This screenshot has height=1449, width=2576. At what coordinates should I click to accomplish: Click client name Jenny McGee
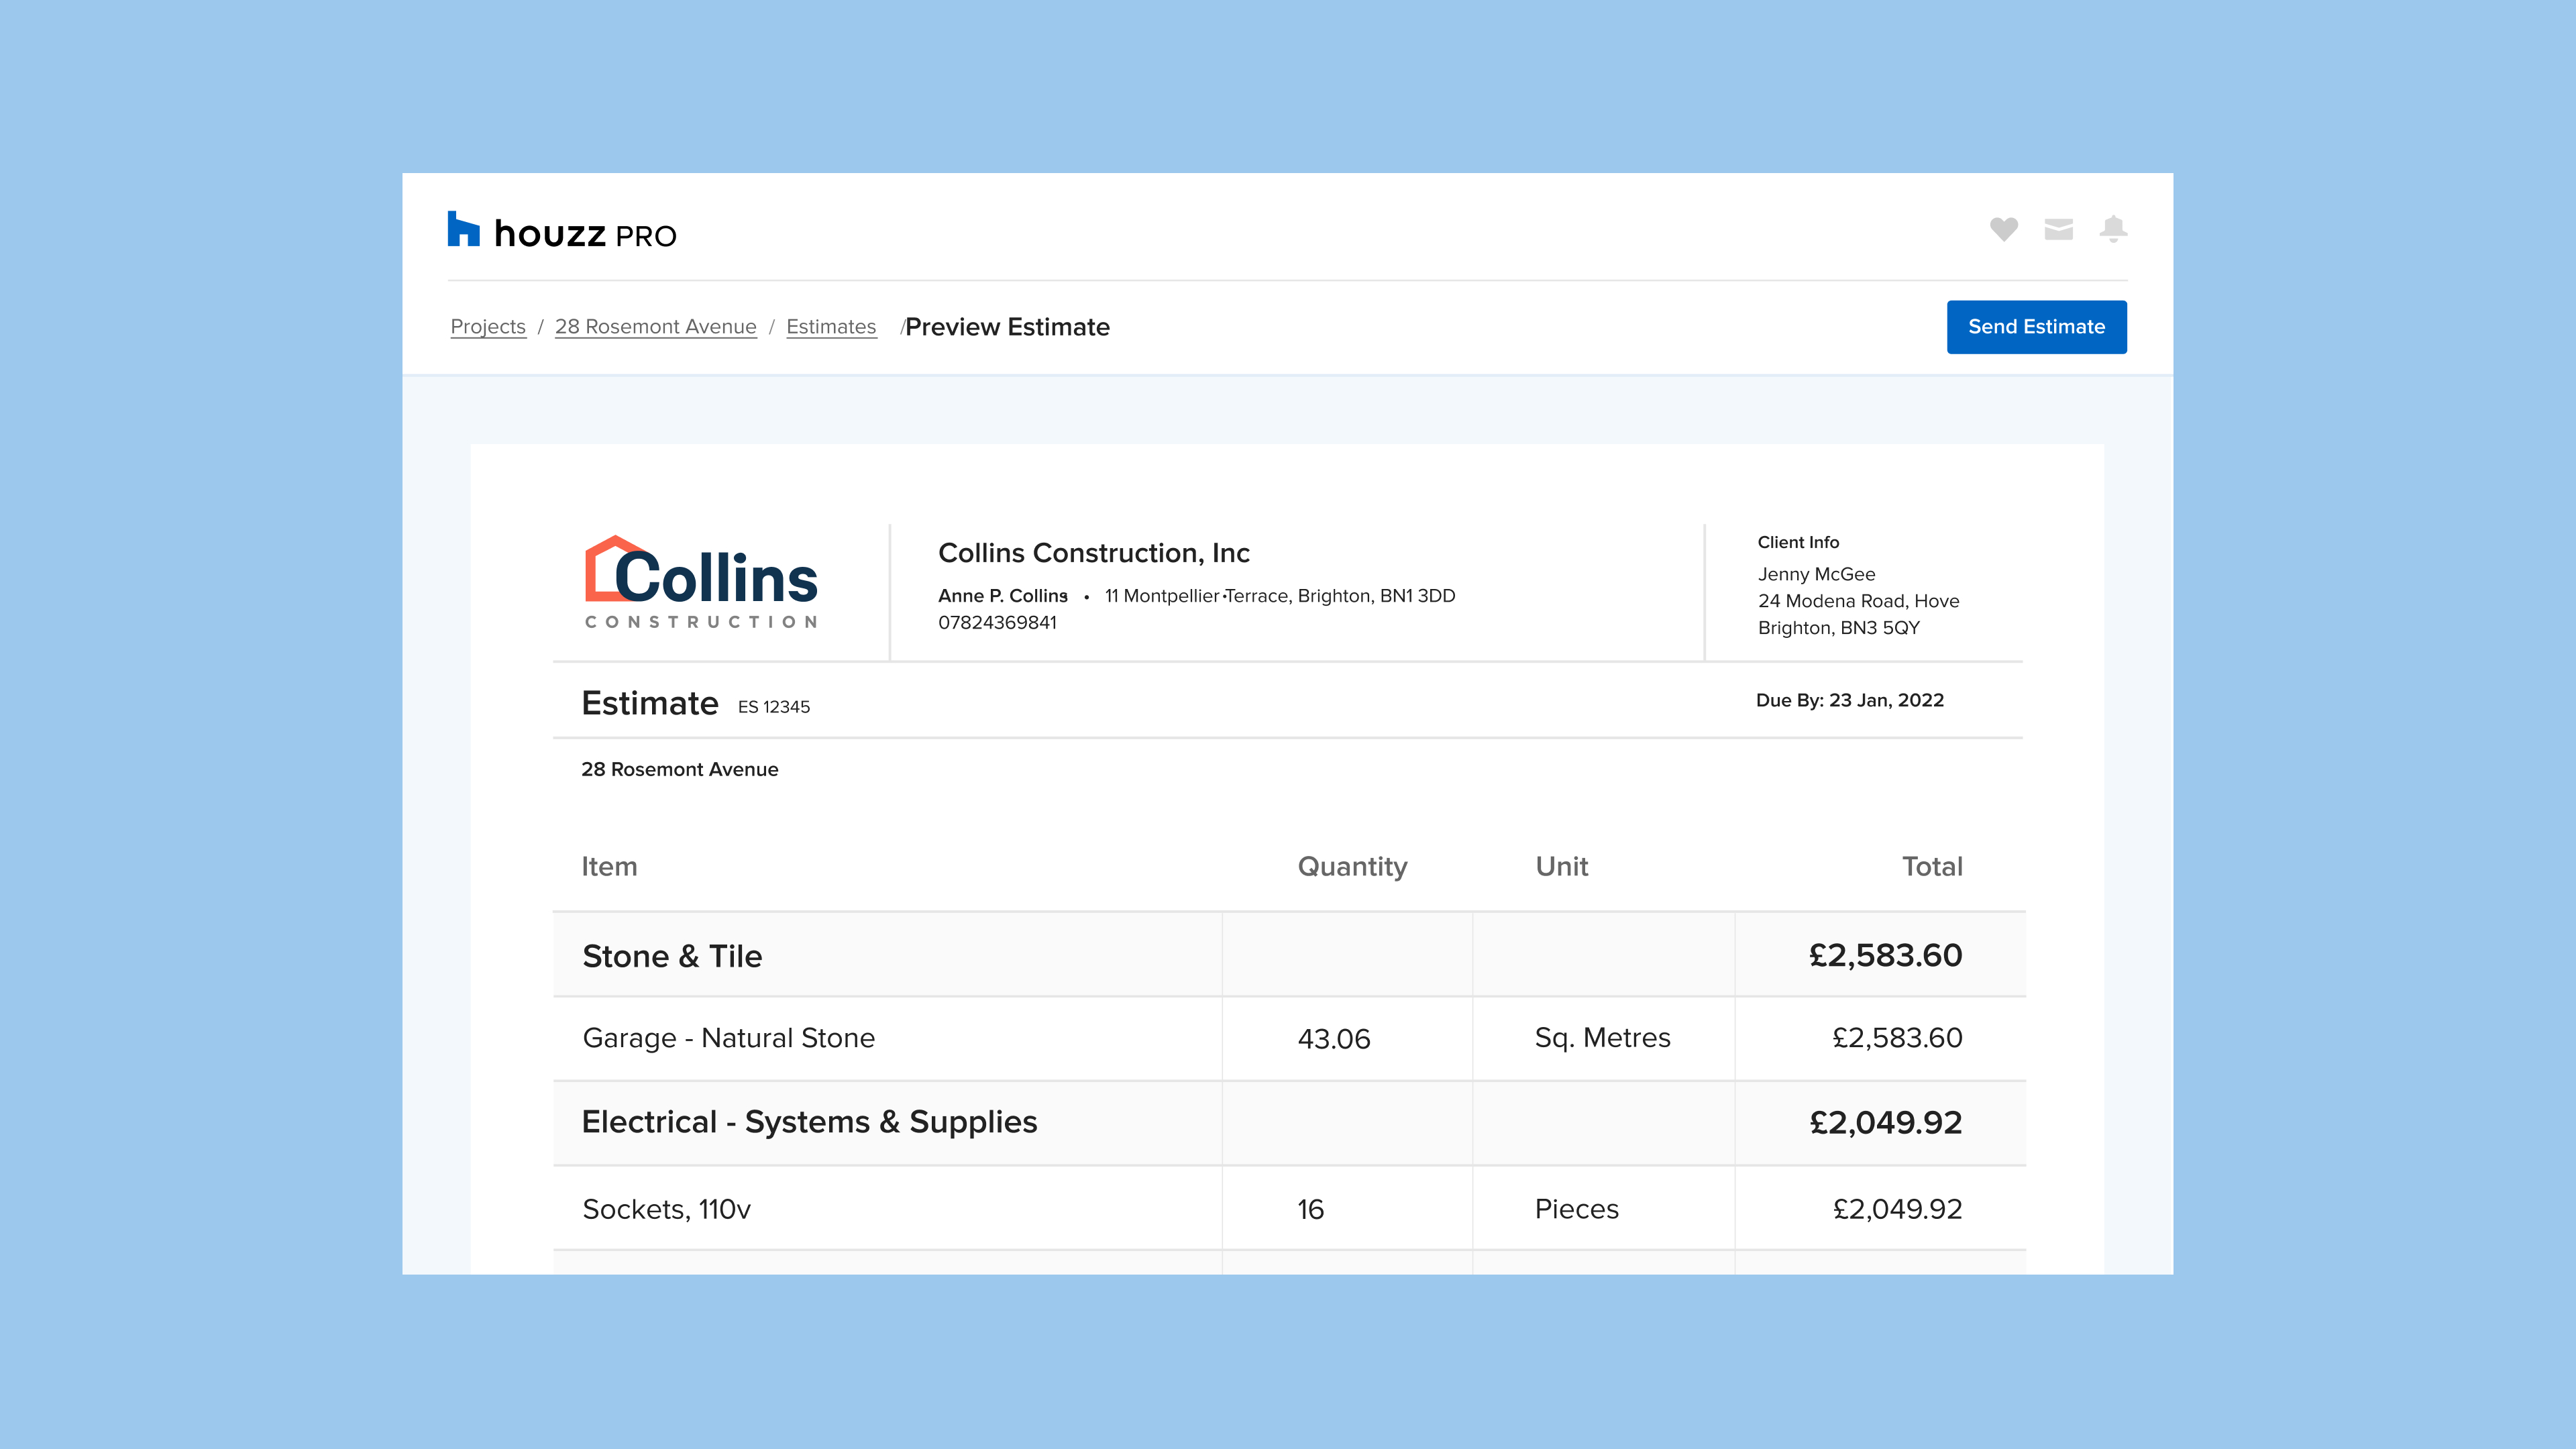tap(1816, 574)
